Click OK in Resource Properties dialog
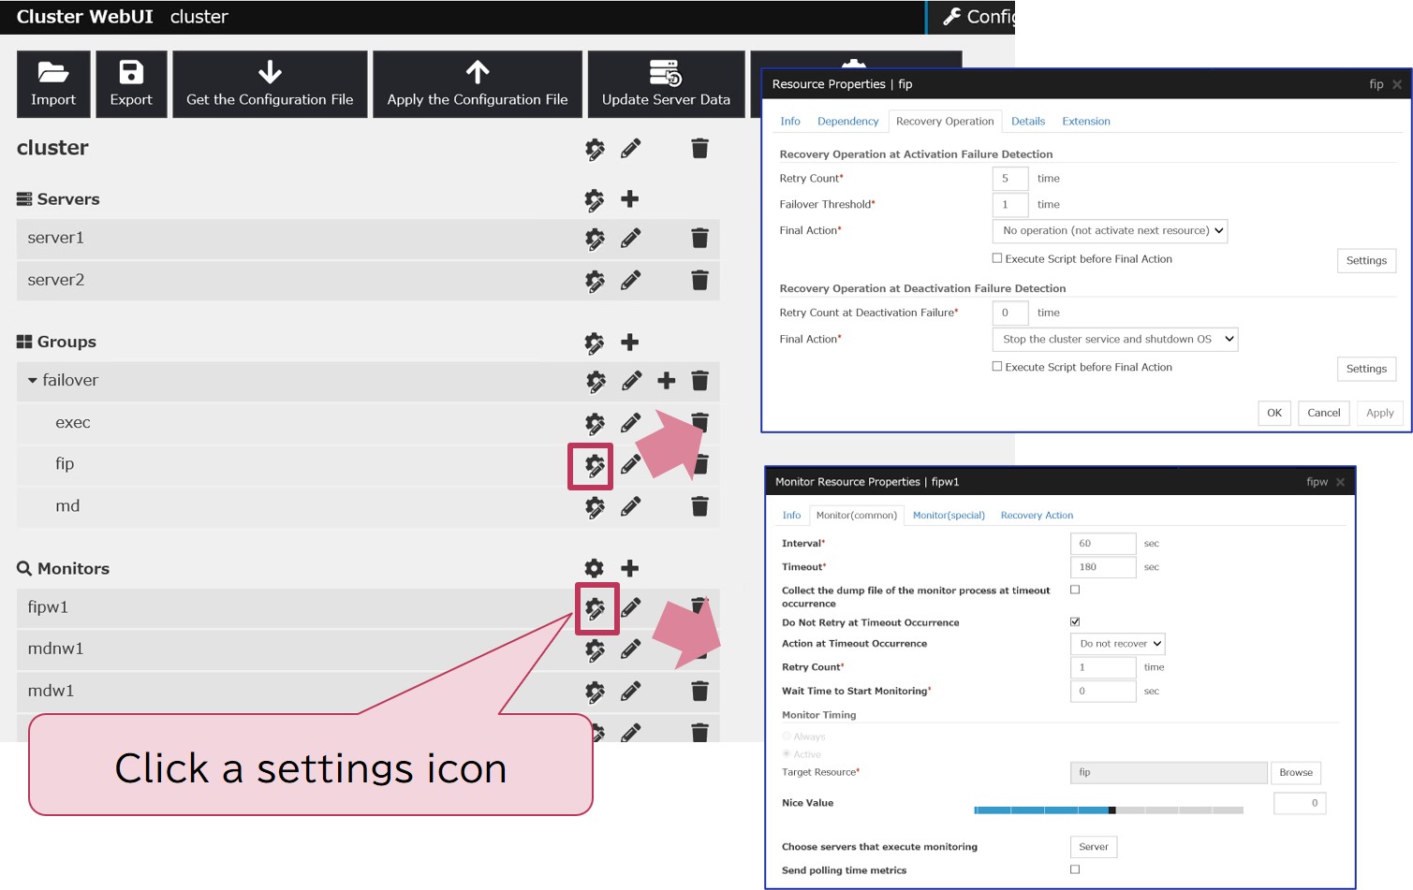Viewport: 1413px width, 890px height. click(x=1273, y=413)
